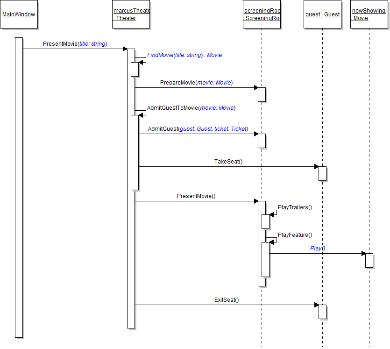Screen dimensions: 390x349
Task: Select the blue Play() message label
Action: tap(318, 249)
